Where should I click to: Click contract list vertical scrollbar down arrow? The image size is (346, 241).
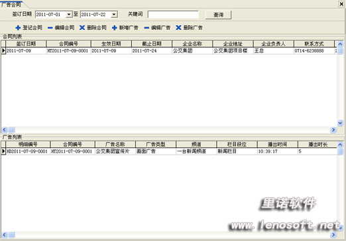point(340,123)
